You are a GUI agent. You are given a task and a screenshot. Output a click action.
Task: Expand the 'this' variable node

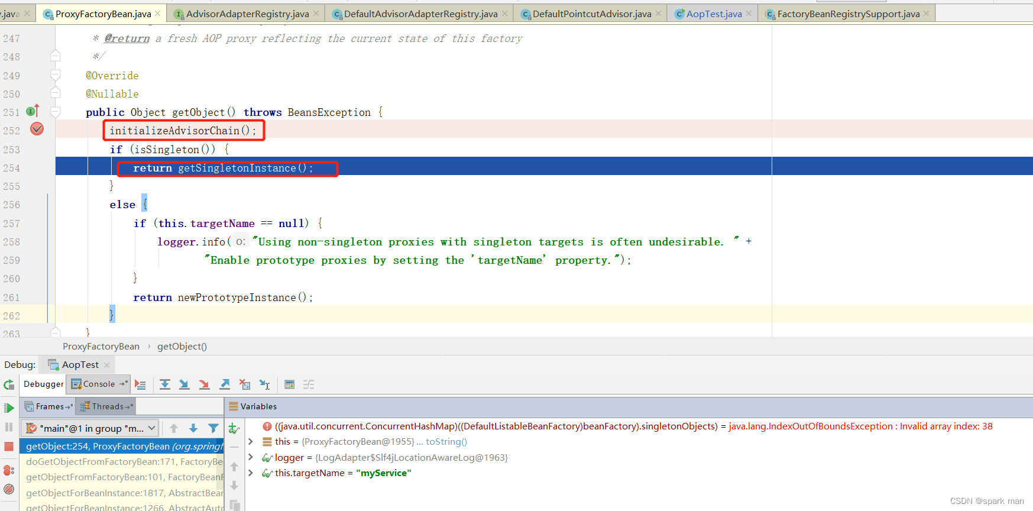coord(251,442)
